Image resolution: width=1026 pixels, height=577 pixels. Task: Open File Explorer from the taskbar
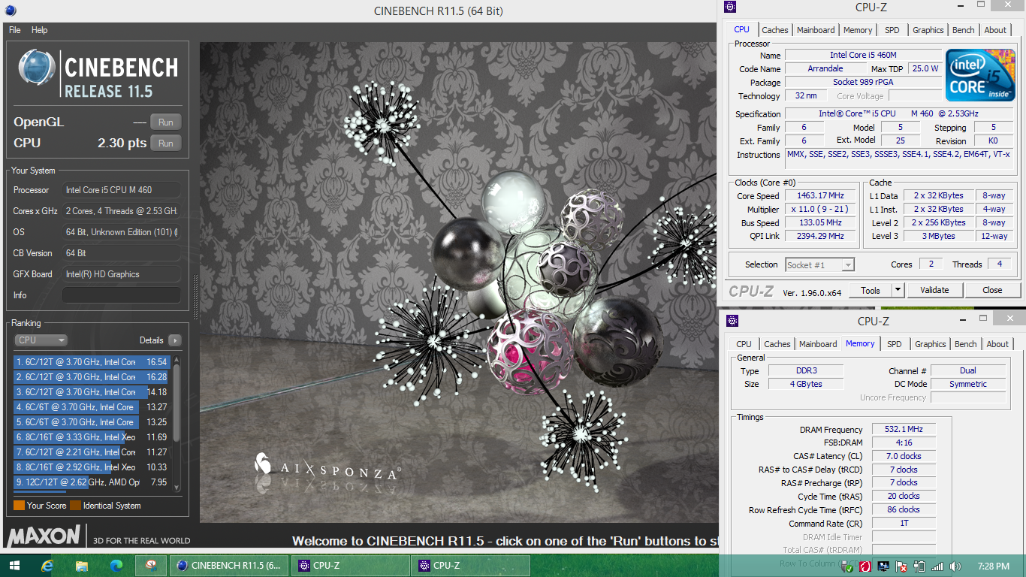83,565
